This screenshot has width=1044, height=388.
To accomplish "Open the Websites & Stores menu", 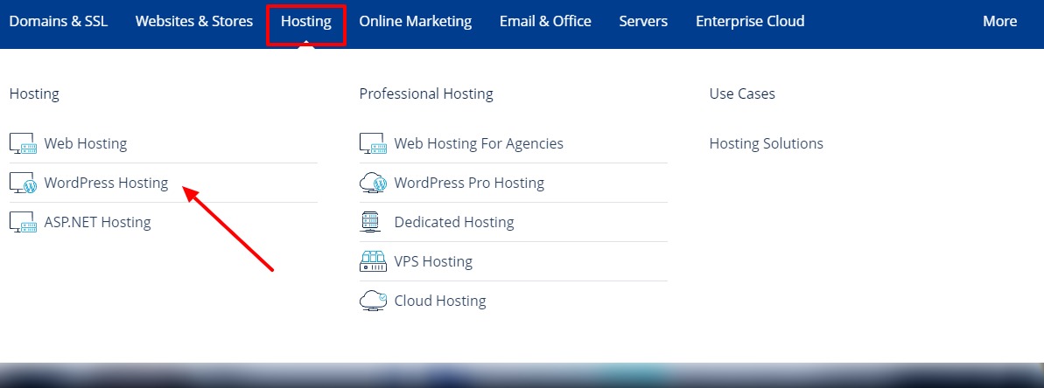I will pyautogui.click(x=194, y=21).
